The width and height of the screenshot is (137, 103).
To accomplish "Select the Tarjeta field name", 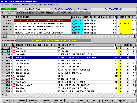I will [x=36, y=66].
